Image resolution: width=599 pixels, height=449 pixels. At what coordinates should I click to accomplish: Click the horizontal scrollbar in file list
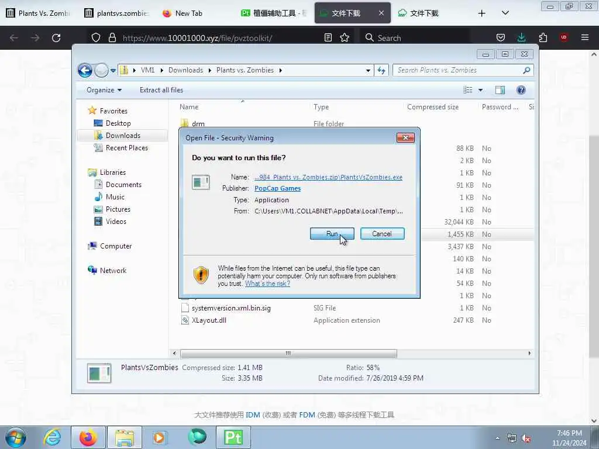[x=288, y=354]
